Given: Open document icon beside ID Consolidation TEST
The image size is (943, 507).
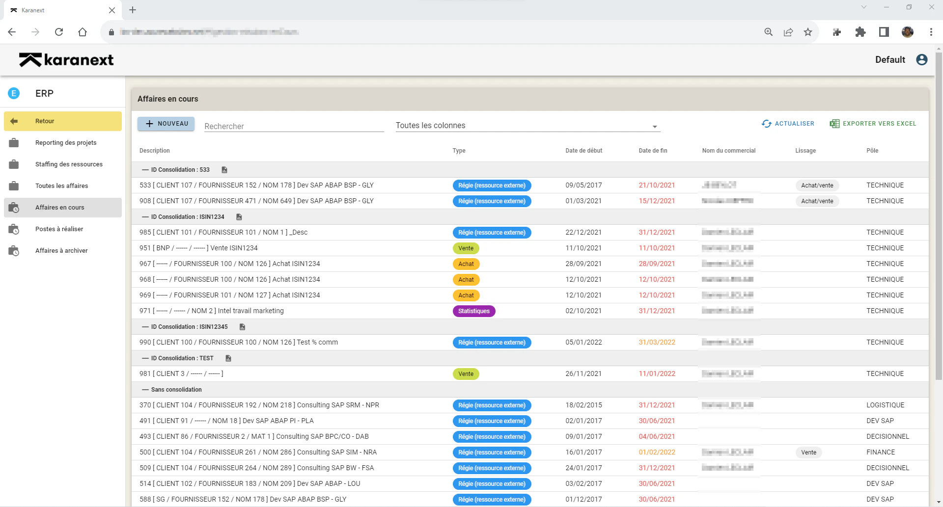Looking at the screenshot, I should 228,358.
